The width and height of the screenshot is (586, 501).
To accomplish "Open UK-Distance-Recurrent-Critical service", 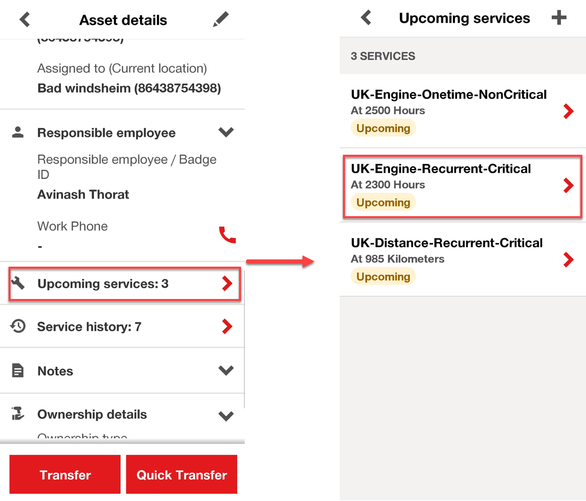I will (463, 259).
